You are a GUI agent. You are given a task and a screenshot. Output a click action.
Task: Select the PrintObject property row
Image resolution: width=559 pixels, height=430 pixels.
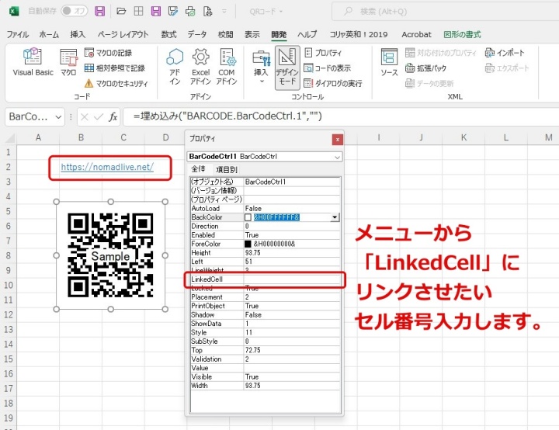point(266,306)
